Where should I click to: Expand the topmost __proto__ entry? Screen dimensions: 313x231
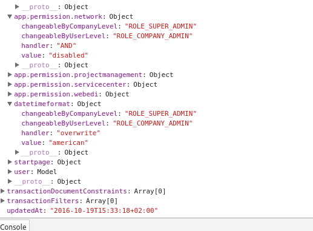(17, 7)
